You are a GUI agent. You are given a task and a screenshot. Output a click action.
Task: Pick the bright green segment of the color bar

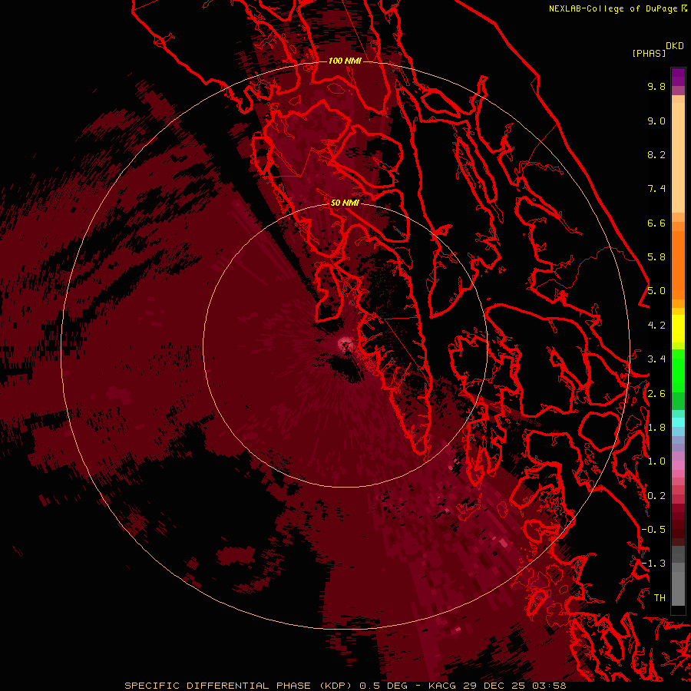click(x=678, y=370)
